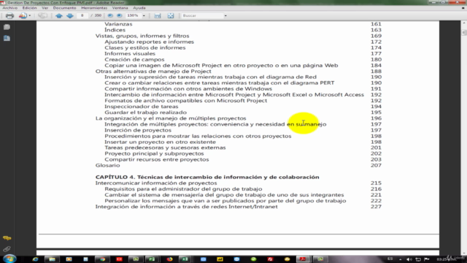Click 'Índices' contents entry

click(x=115, y=30)
